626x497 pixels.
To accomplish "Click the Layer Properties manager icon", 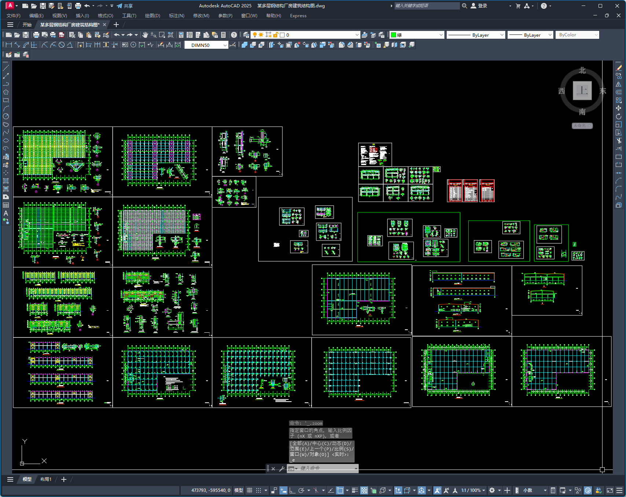I will click(246, 35).
